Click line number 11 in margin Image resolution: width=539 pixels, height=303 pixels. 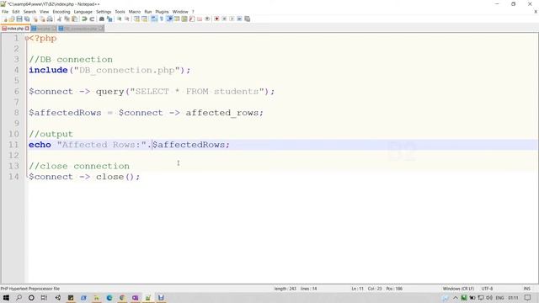pyautogui.click(x=13, y=145)
